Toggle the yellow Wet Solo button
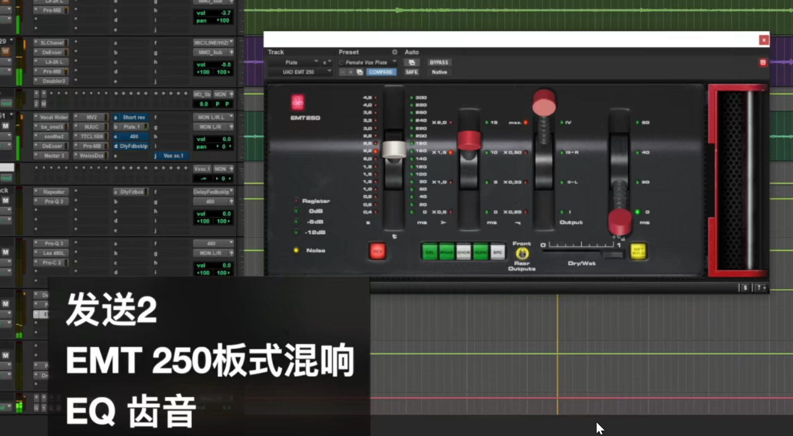This screenshot has height=436, width=793. pyautogui.click(x=638, y=251)
